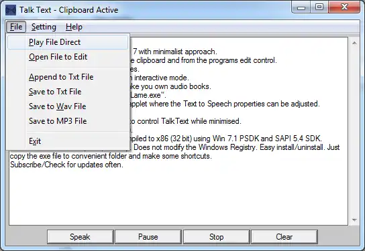The image size is (365, 251).
Task: Click the line 'copy the exe file to convenient folder'
Action: click(68, 156)
